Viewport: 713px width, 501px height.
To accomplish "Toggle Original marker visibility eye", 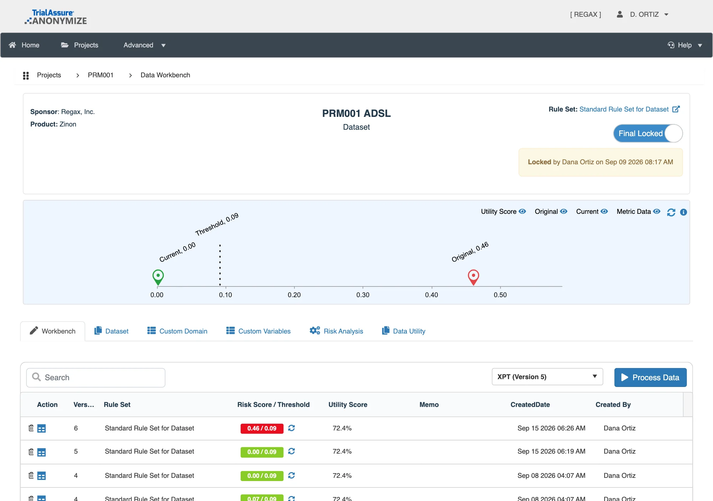I will (x=564, y=211).
